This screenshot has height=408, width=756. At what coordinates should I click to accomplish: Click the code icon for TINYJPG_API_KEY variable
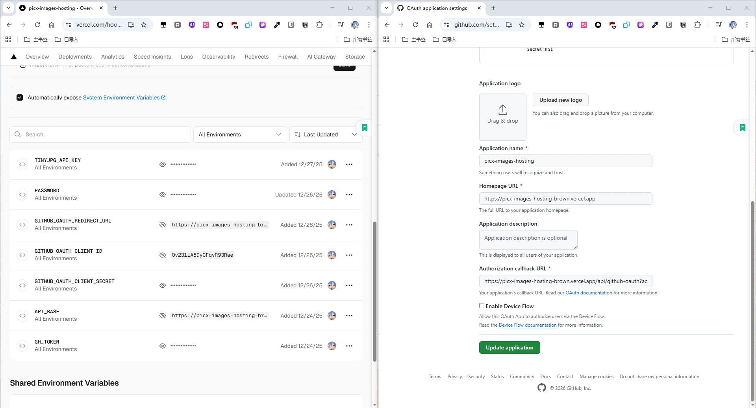[x=22, y=164]
